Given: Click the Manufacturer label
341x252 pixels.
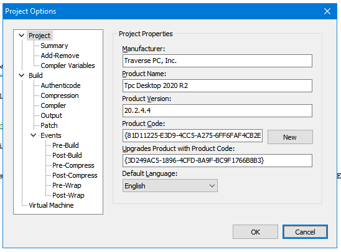Looking at the screenshot, I should [x=144, y=49].
